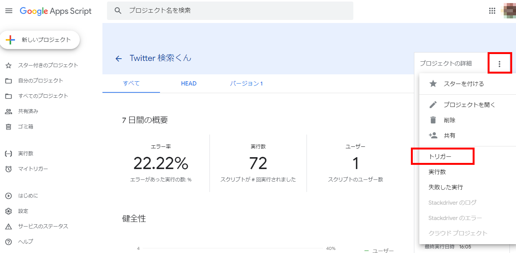The height and width of the screenshot is (253, 516).
Task: Click the 最終実行日時 16:05 entry
Action: [448, 247]
